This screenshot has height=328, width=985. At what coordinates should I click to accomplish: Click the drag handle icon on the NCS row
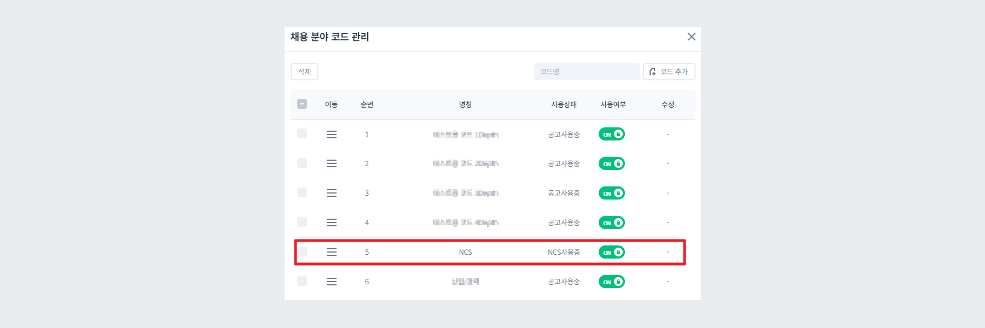[332, 252]
